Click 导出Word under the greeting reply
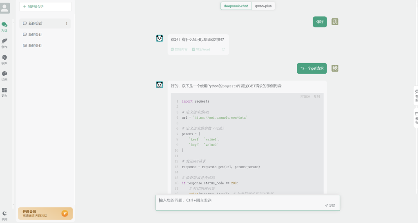 [x=201, y=50]
